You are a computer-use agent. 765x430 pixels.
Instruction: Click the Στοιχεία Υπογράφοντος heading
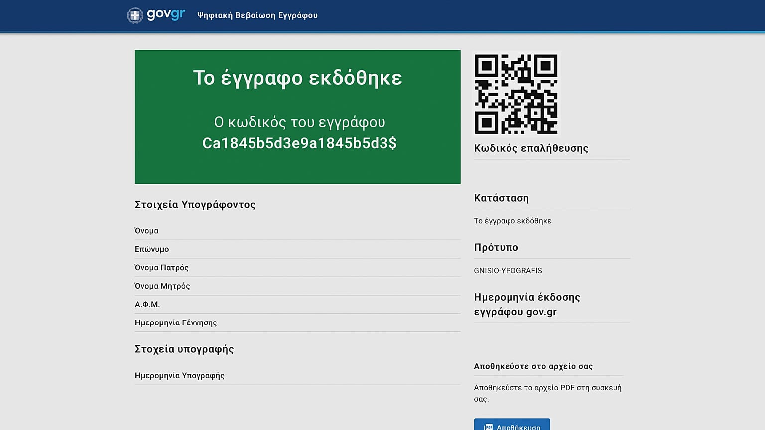(195, 205)
